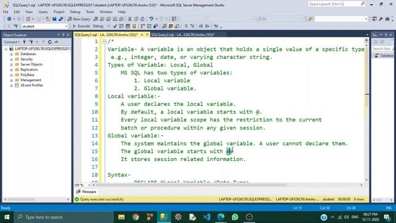The width and height of the screenshot is (396, 223).
Task: Close the SQLQuery1.sql tab
Action: (147, 35)
